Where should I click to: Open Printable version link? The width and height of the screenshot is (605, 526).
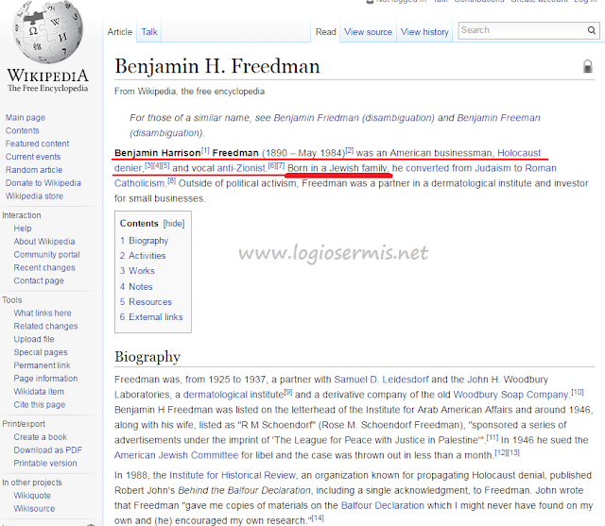[45, 464]
